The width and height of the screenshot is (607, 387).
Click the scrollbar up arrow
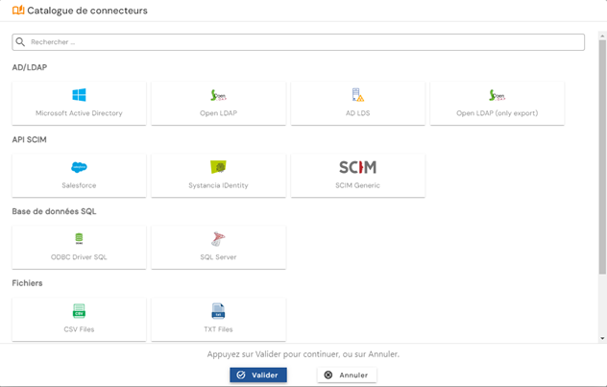click(x=602, y=36)
